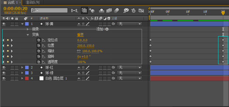Toggle stopwatch for 定位点 property
This screenshot has width=229, height=107.
[x=39, y=40]
